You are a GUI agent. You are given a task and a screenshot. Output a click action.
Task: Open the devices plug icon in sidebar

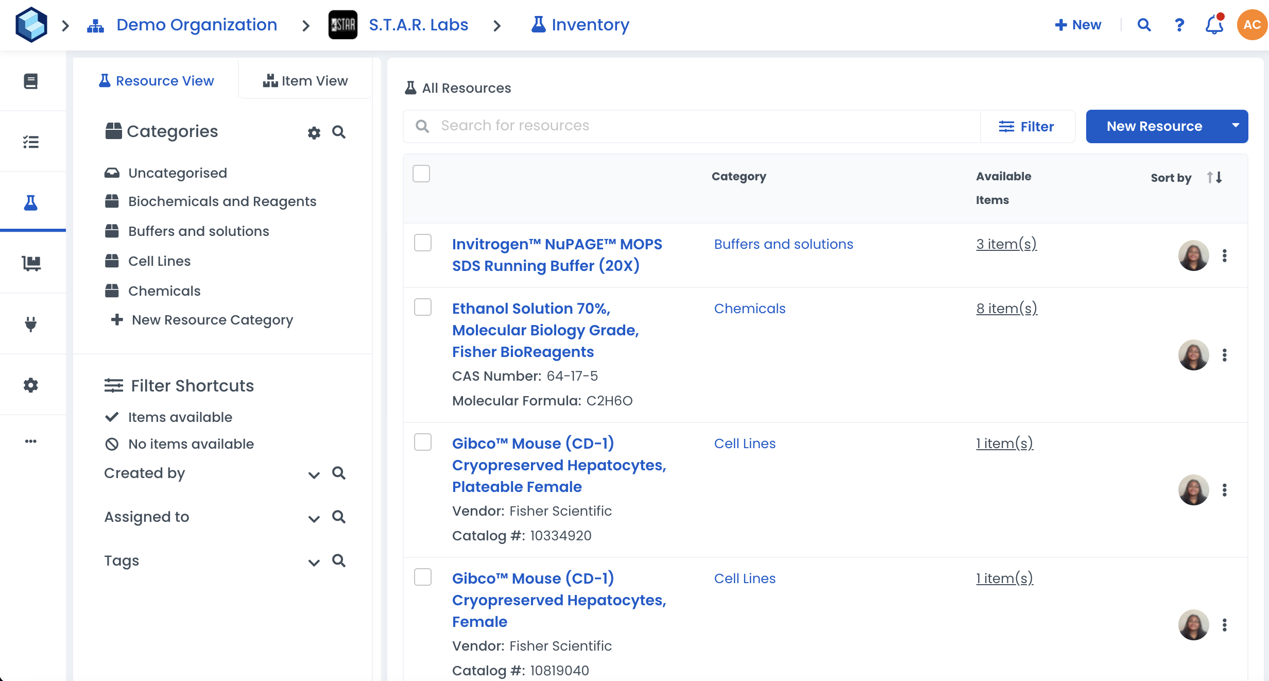31,324
